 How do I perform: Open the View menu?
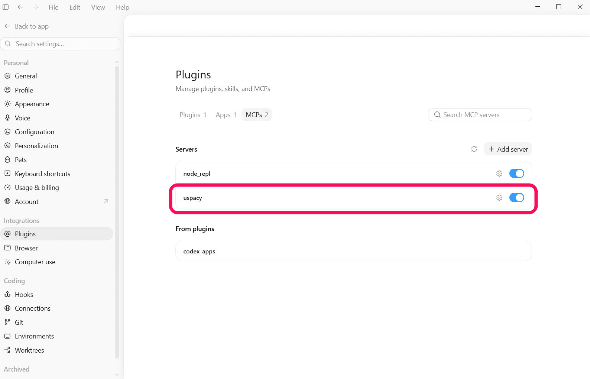98,7
